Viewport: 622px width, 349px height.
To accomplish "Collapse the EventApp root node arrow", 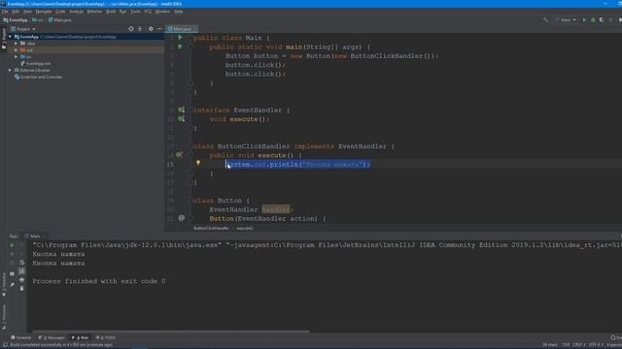I will coord(10,37).
